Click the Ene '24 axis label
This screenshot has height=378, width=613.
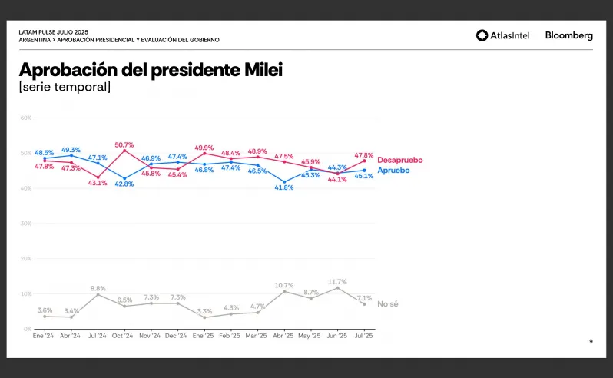[x=43, y=336]
